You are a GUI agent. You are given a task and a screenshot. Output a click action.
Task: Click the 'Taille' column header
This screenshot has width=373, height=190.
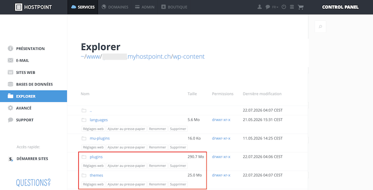[x=192, y=94]
